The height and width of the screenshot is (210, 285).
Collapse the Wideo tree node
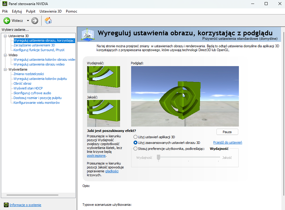pos(5,55)
